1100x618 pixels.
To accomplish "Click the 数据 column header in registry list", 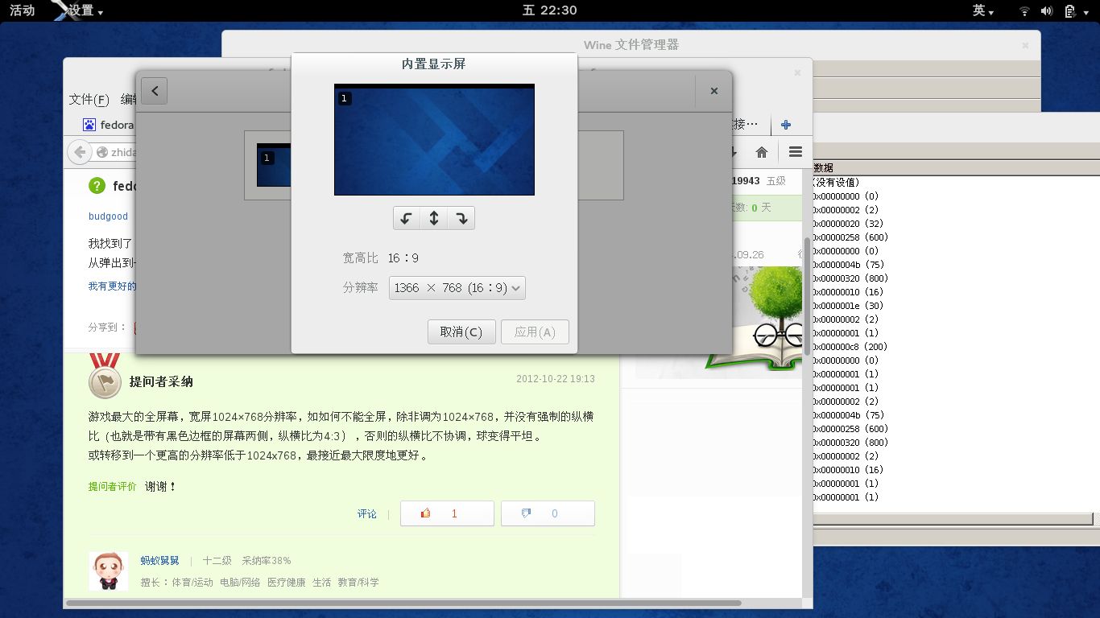I will (823, 168).
